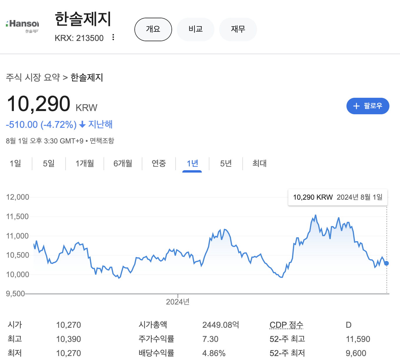Go to 주식 시장 요약 breadcrumb
Viewport: 400px width, 364px height.
click(x=33, y=77)
